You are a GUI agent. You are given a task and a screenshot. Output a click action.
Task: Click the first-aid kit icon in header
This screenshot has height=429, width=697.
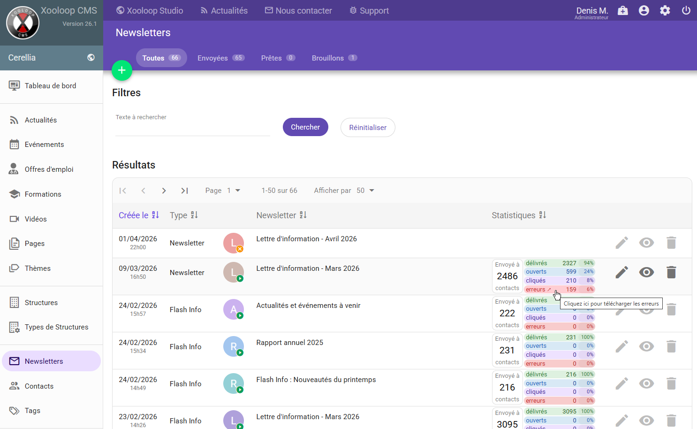622,10
